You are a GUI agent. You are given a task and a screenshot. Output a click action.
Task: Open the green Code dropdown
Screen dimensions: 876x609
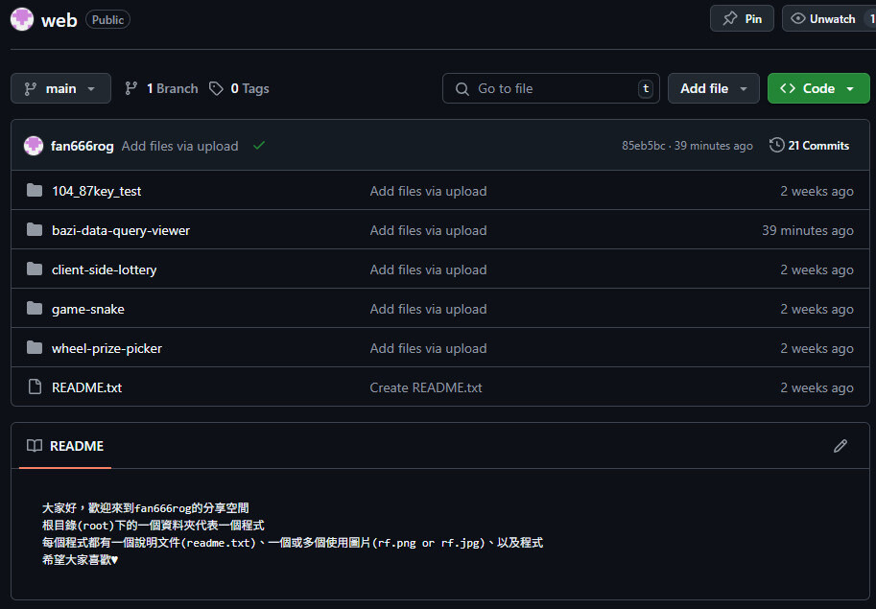tap(817, 88)
